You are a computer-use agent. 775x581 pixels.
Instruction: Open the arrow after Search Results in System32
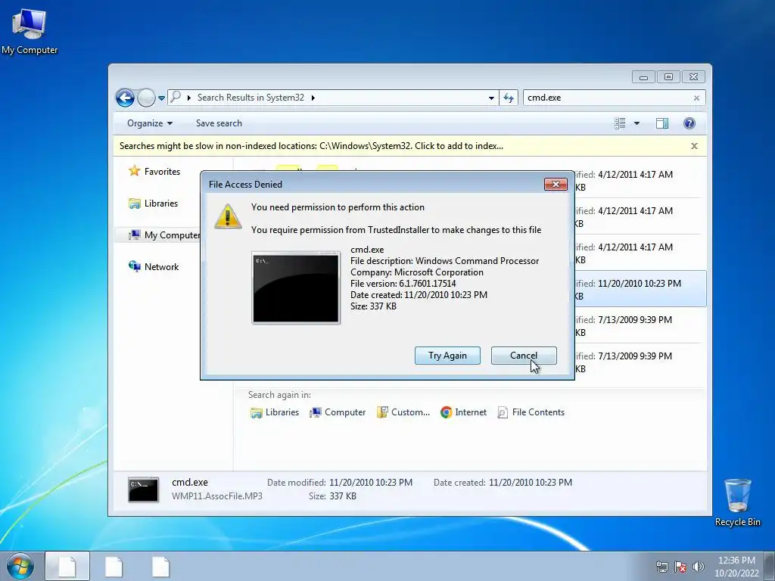click(x=313, y=98)
